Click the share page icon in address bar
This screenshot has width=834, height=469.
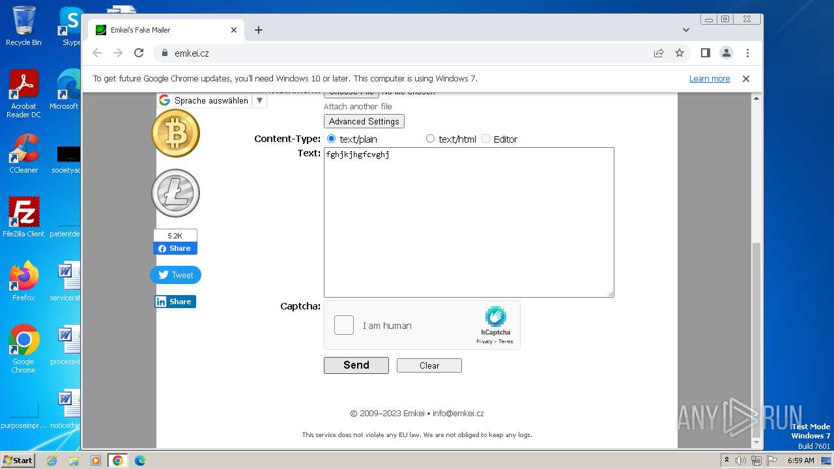pos(659,53)
